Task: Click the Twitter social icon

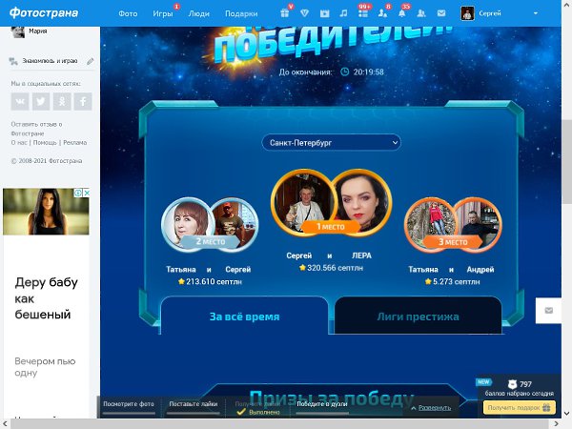Action: 41,101
